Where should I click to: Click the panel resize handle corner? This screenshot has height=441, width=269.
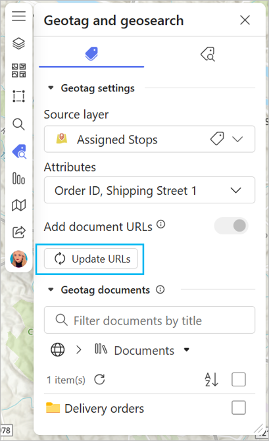[259, 429]
